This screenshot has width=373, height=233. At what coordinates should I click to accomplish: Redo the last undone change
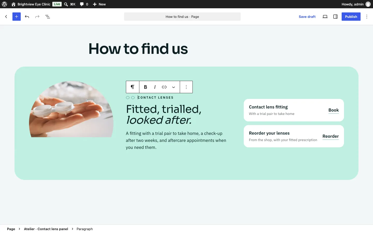pyautogui.click(x=37, y=17)
